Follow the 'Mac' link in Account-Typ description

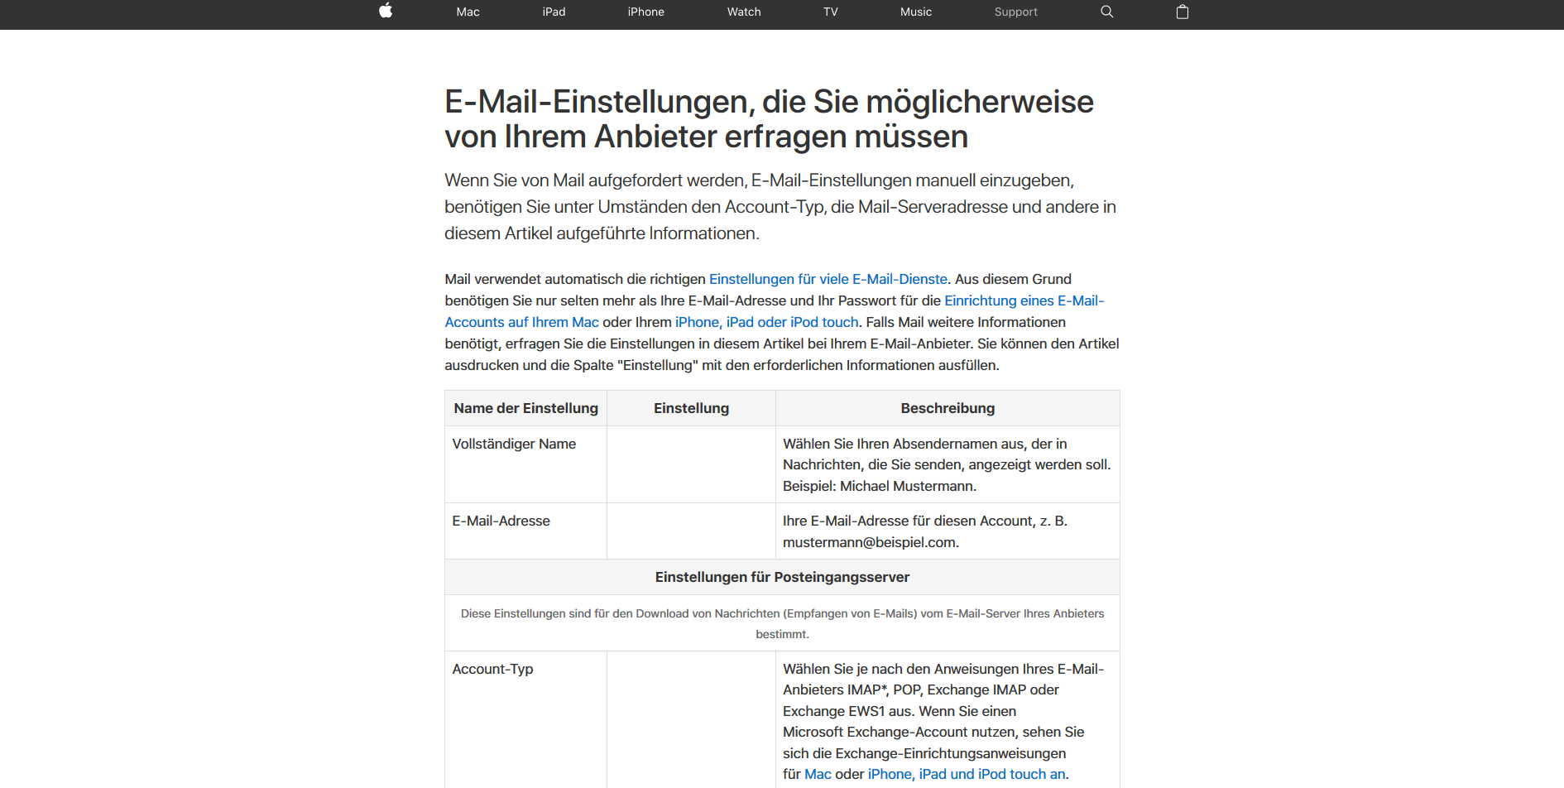[x=818, y=774]
